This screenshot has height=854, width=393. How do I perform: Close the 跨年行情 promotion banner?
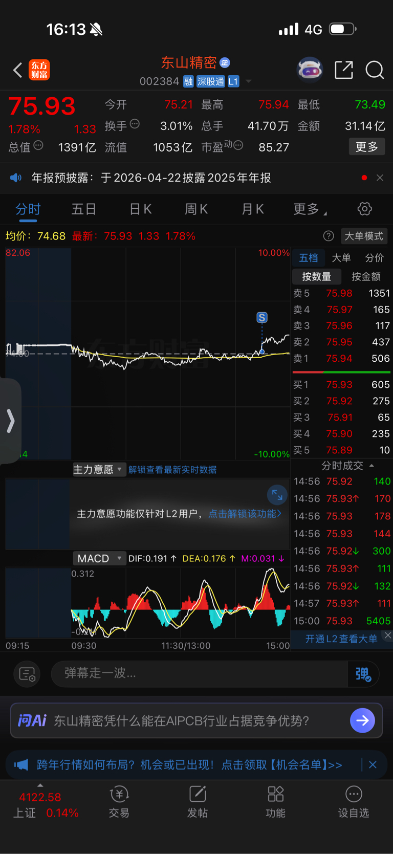[x=373, y=764]
